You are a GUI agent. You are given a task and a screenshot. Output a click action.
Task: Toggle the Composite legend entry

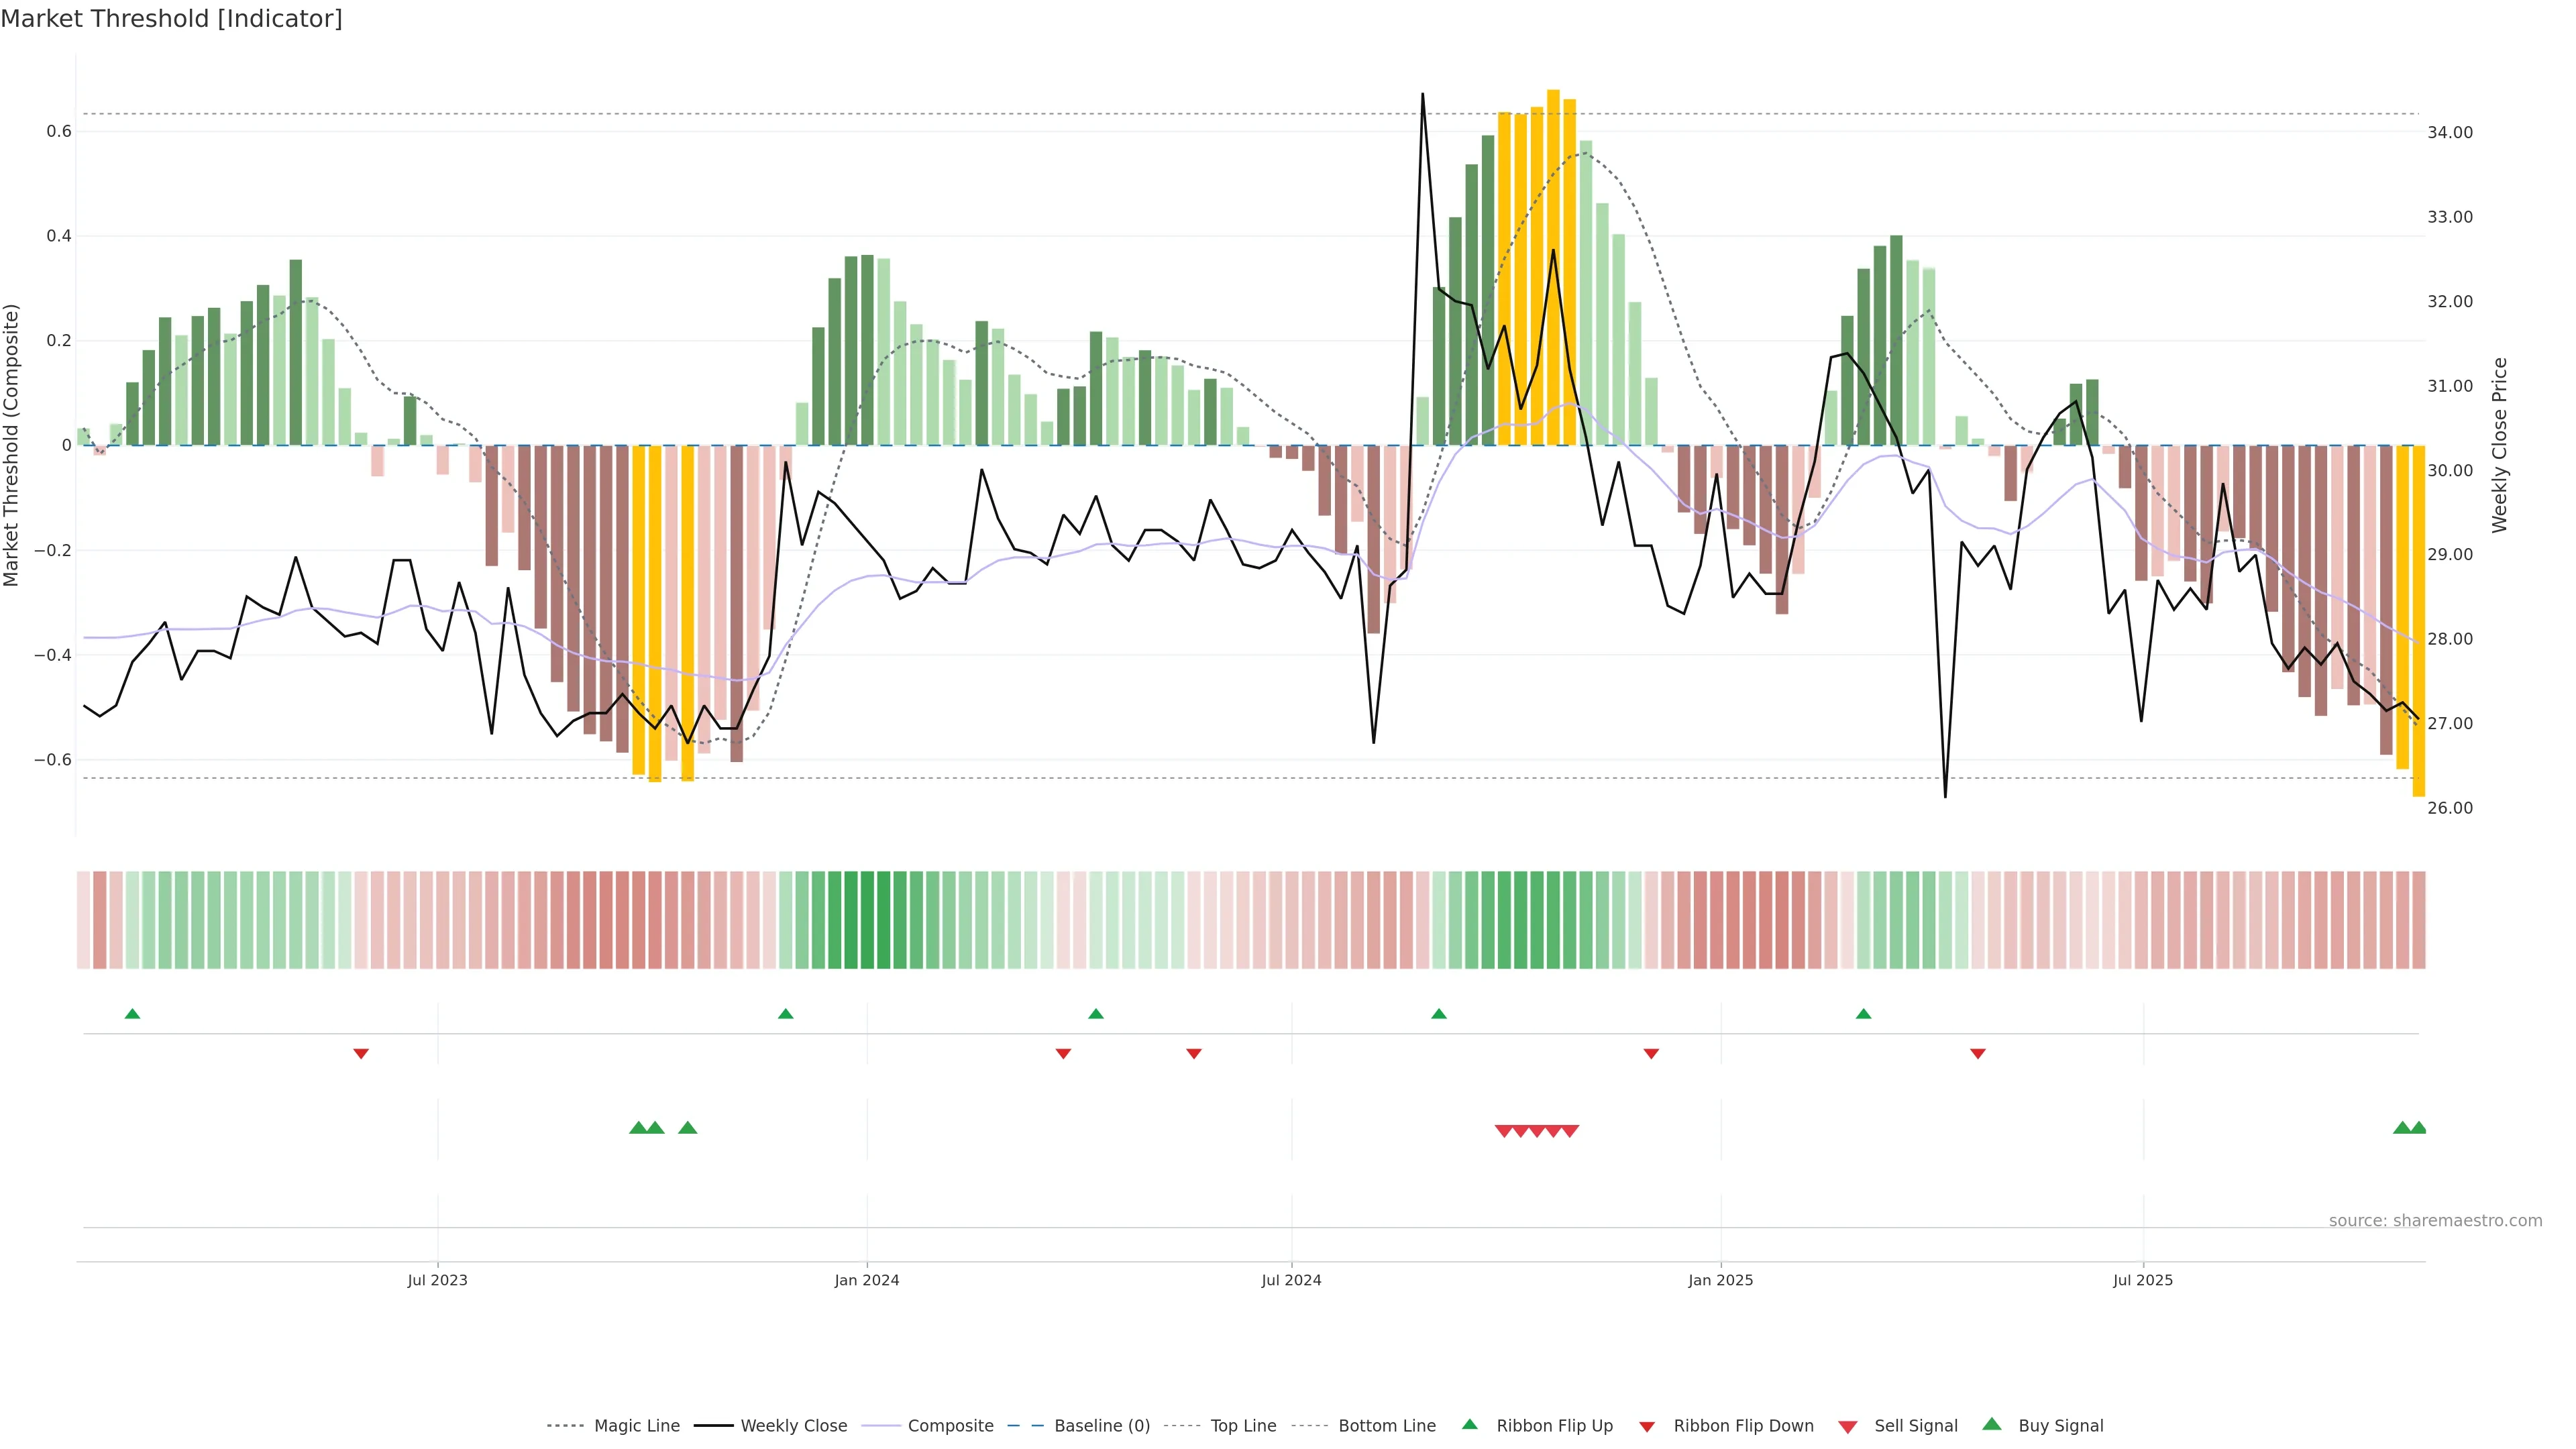tap(950, 1426)
